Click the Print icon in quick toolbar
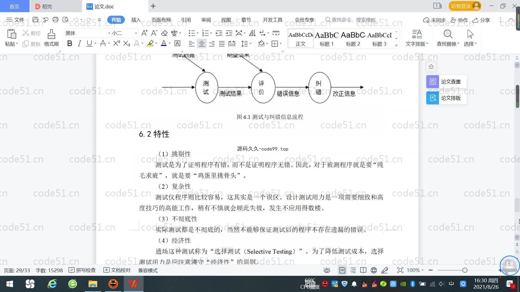This screenshot has height=292, width=520. tap(56, 20)
